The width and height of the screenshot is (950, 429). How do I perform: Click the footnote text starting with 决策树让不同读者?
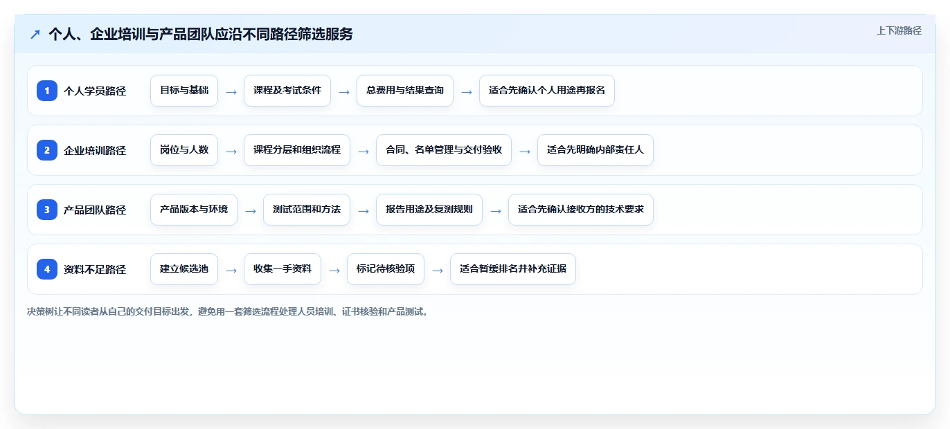228,311
